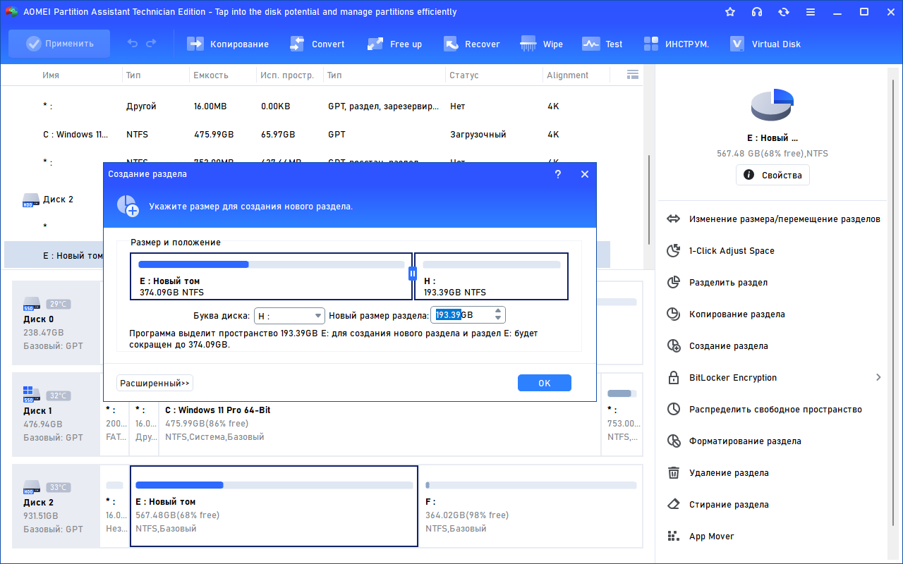
Task: Select App Mover in the side panel
Action: 711,537
